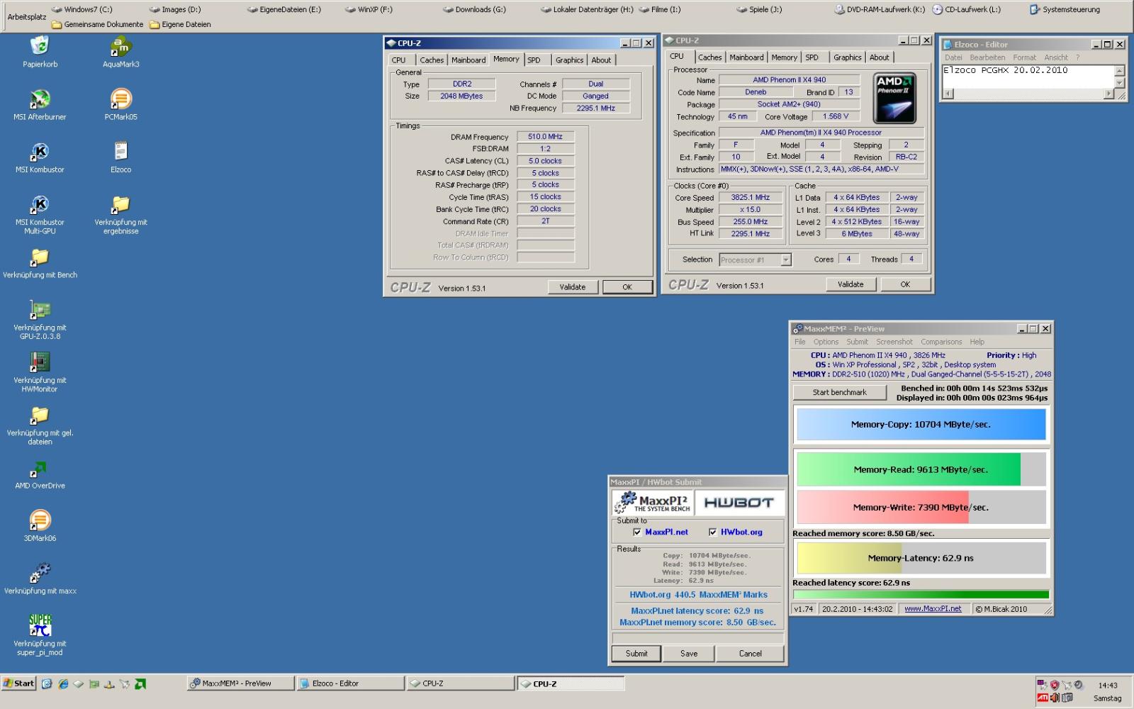Toggle the HWbot.org submit checkbox

pos(713,532)
